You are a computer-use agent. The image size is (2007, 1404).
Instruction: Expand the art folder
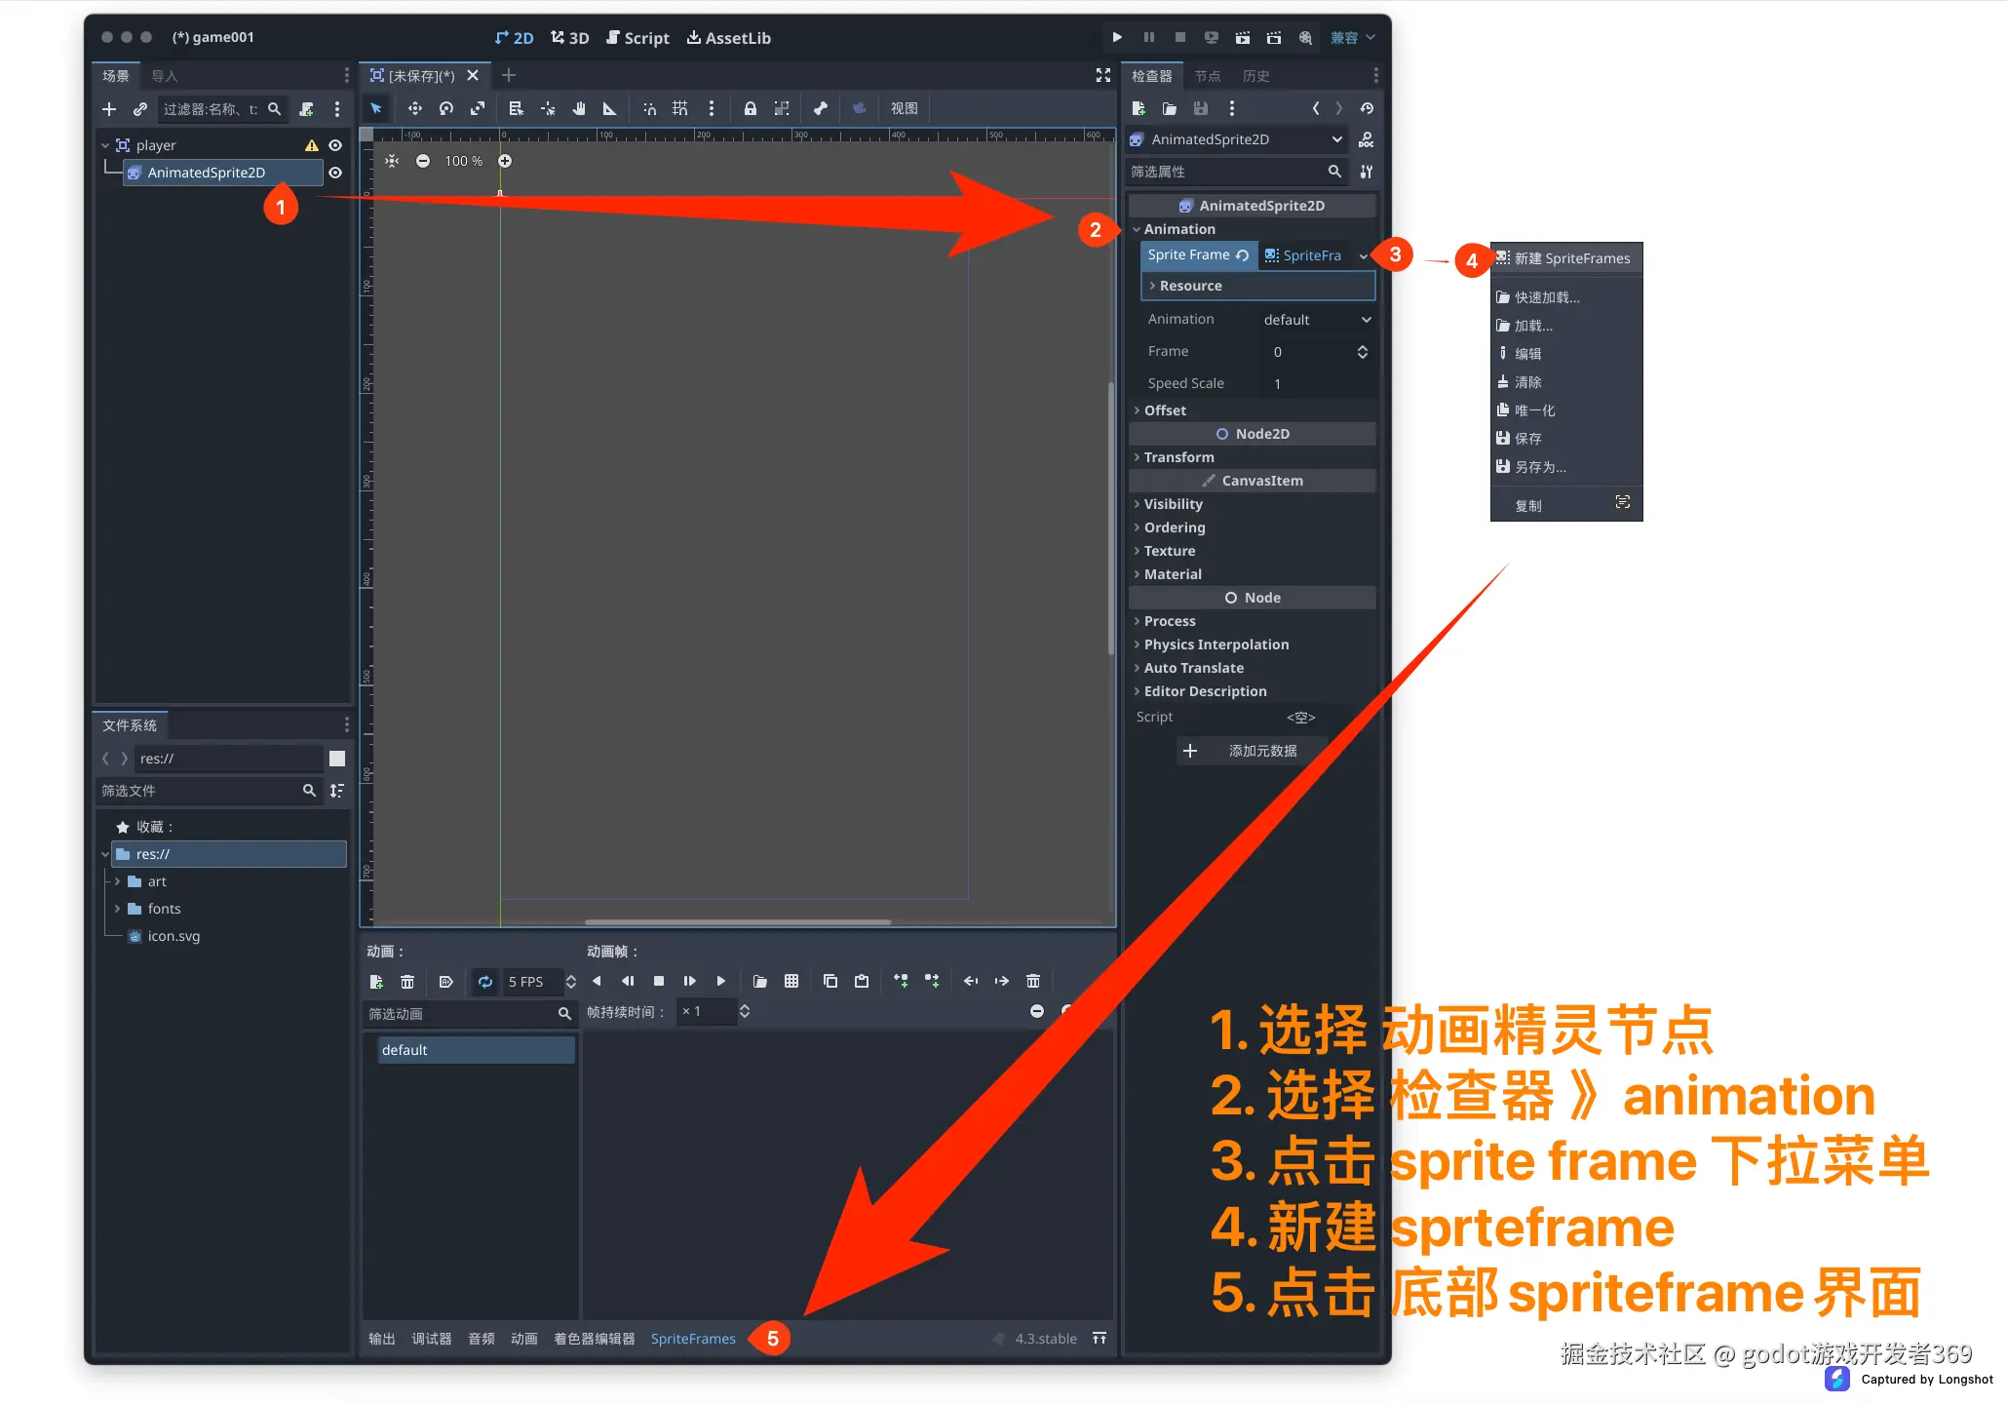pyautogui.click(x=118, y=881)
